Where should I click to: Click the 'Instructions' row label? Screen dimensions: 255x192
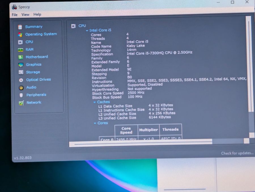[102, 82]
